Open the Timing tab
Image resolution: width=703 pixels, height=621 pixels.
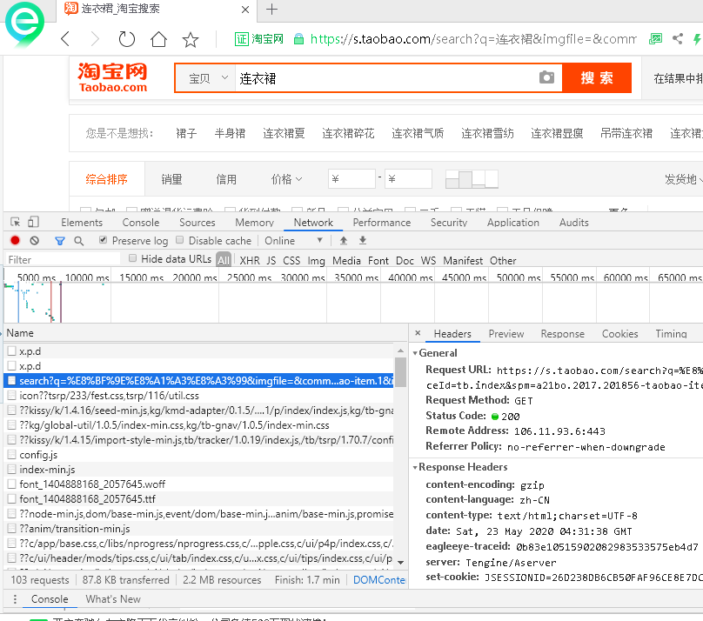[671, 334]
